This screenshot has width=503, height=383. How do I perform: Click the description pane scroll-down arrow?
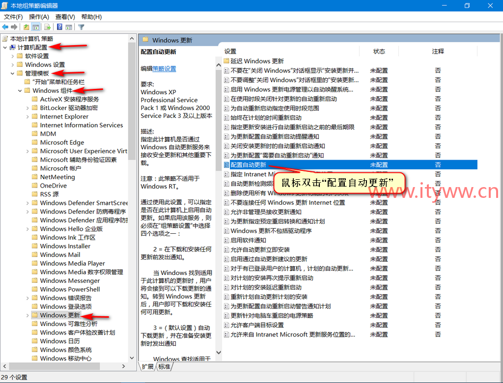pos(219,352)
